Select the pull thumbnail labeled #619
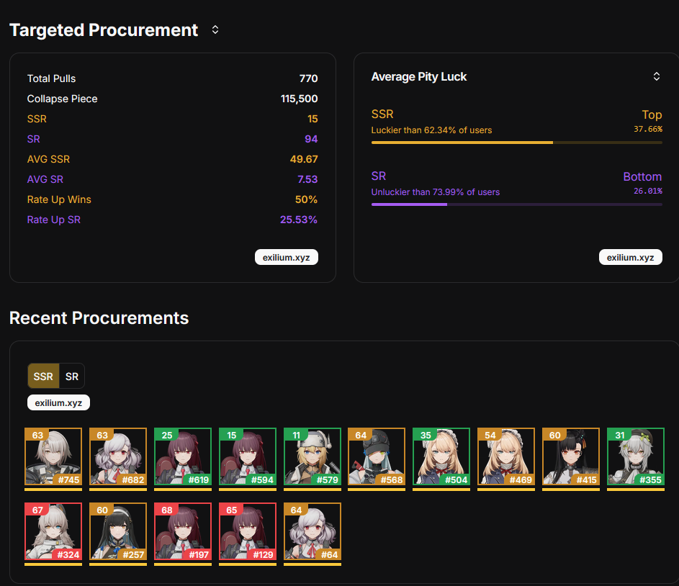This screenshot has width=679, height=586. [x=183, y=456]
